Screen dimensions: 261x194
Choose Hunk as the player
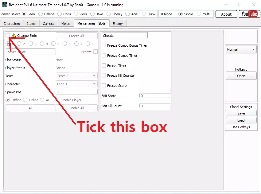(144, 14)
